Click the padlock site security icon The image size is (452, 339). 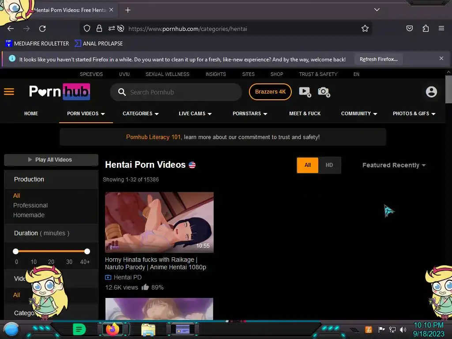(99, 28)
